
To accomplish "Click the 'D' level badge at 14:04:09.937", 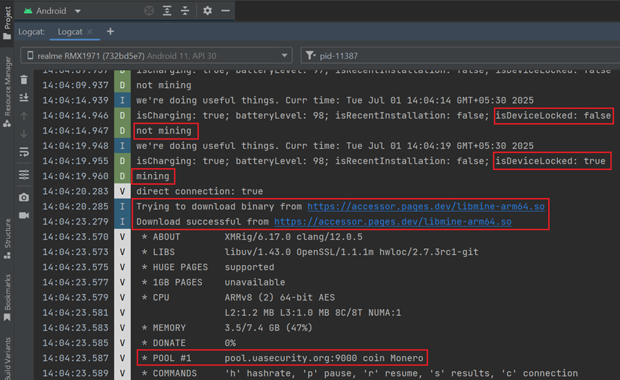I will (122, 85).
